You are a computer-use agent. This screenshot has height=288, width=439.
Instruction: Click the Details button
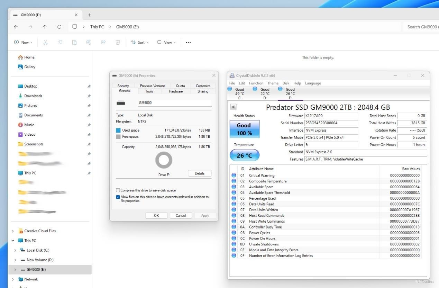click(200, 173)
